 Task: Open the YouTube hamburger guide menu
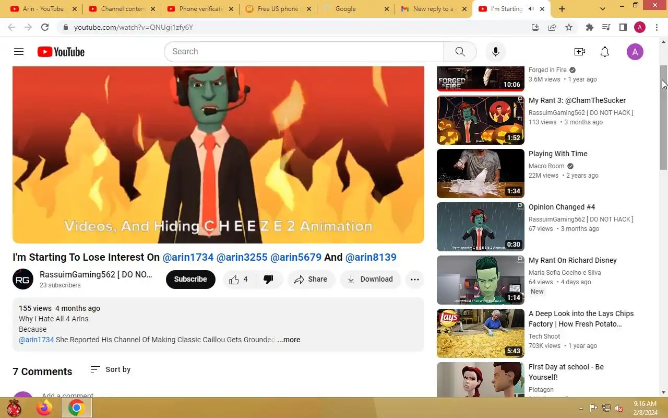pos(19,51)
